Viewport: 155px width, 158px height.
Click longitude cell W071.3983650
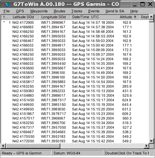53,109
